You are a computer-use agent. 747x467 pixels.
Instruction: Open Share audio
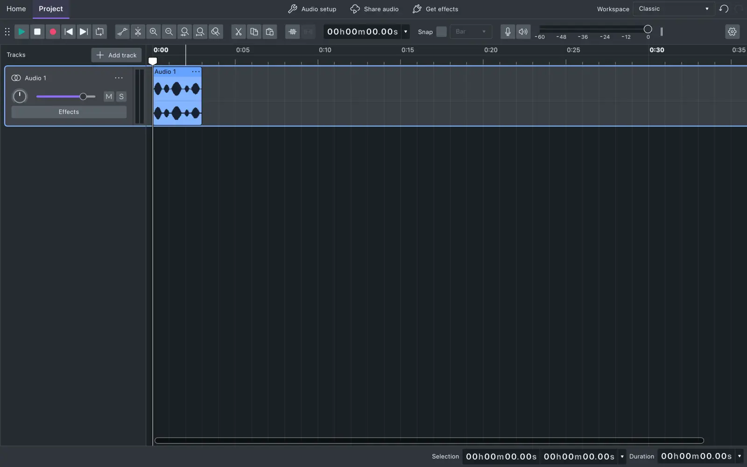[374, 9]
